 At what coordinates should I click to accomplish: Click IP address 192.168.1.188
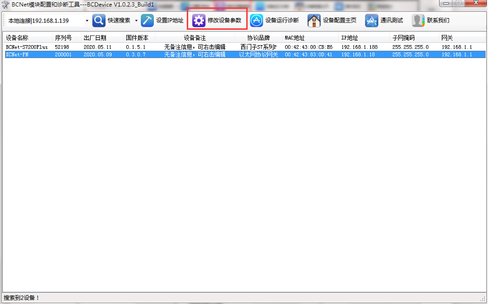[360, 47]
